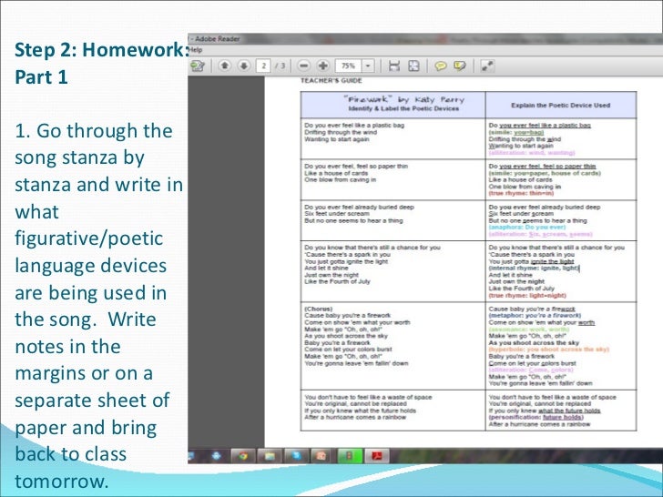Open Adobe Reader red taskbar icon
The height and width of the screenshot is (497, 663).
point(377,456)
